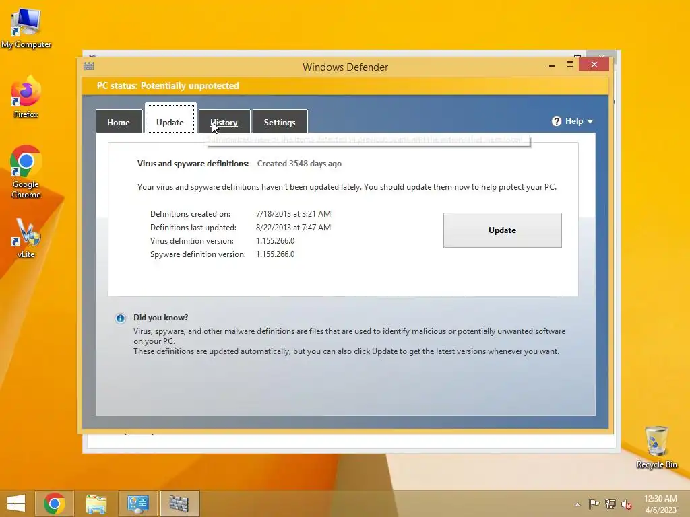Click 'Definitions last updated:' label

pyautogui.click(x=193, y=228)
